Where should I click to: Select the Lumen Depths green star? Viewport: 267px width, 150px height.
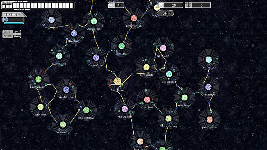click(x=38, y=79)
